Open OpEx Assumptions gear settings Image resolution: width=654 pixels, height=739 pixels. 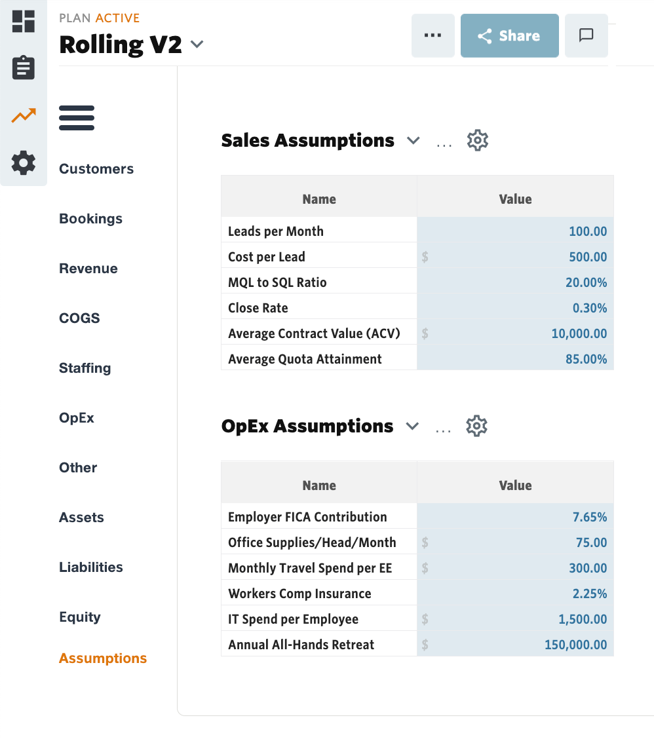click(477, 426)
